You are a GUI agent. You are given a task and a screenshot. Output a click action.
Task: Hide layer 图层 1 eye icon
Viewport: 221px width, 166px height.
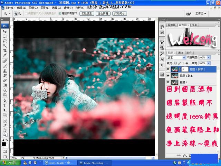tap(168, 82)
